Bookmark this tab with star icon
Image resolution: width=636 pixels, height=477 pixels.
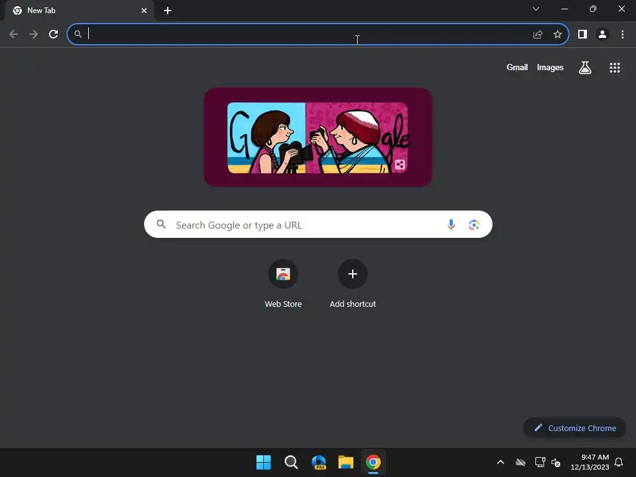(x=558, y=35)
